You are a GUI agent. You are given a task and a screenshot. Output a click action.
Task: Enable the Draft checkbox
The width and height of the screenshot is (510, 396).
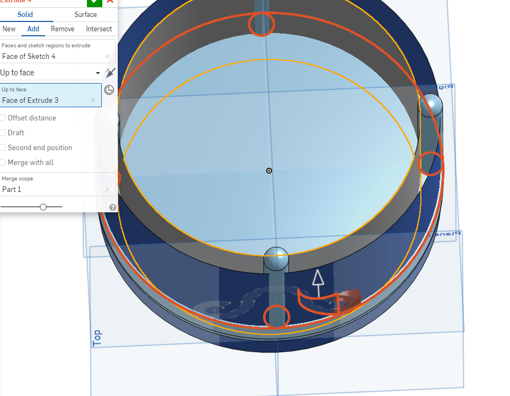[x=3, y=133]
